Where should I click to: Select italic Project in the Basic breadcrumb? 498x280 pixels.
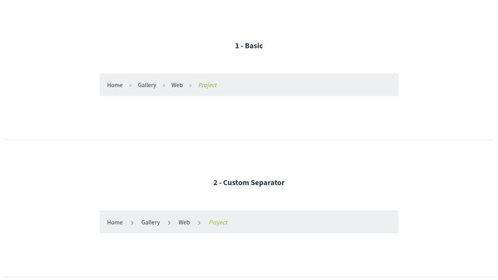coord(207,85)
